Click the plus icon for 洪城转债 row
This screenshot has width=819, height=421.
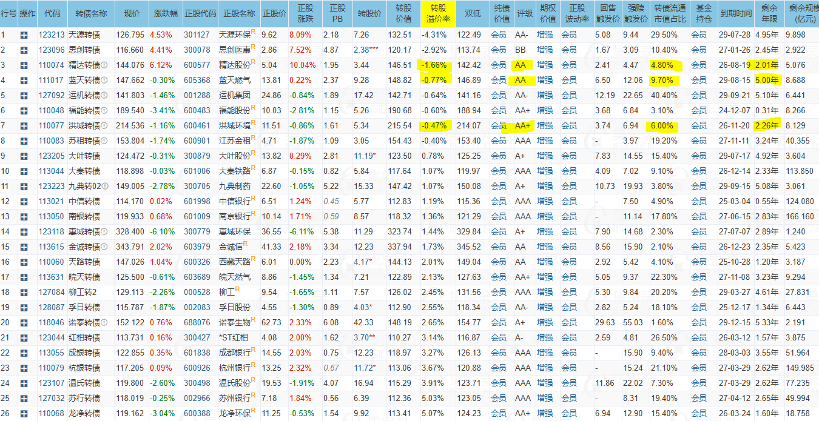24,126
